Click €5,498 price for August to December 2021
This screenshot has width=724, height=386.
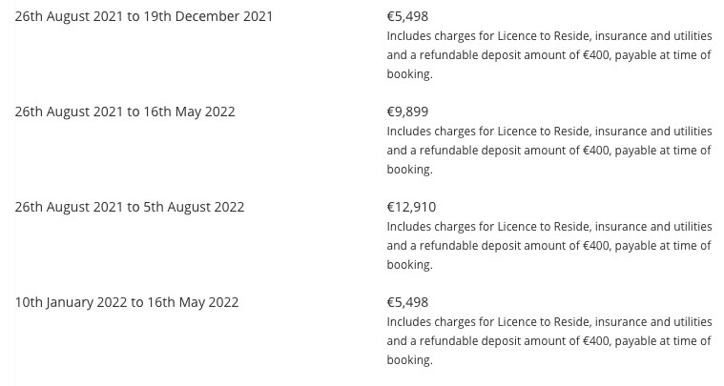(x=407, y=16)
